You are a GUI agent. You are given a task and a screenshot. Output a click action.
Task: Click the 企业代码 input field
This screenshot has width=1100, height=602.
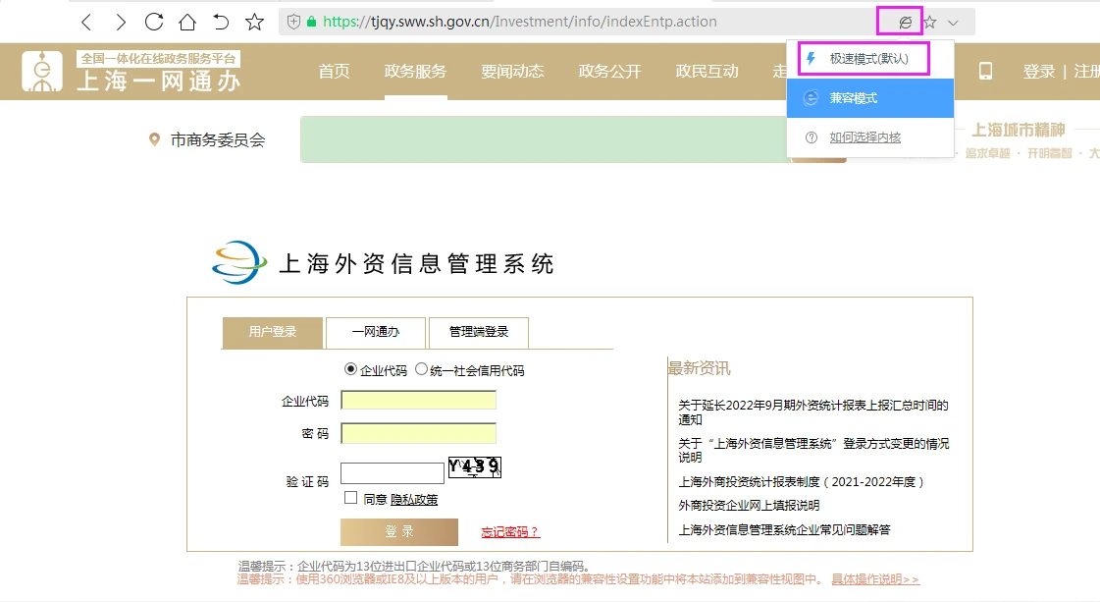(418, 400)
